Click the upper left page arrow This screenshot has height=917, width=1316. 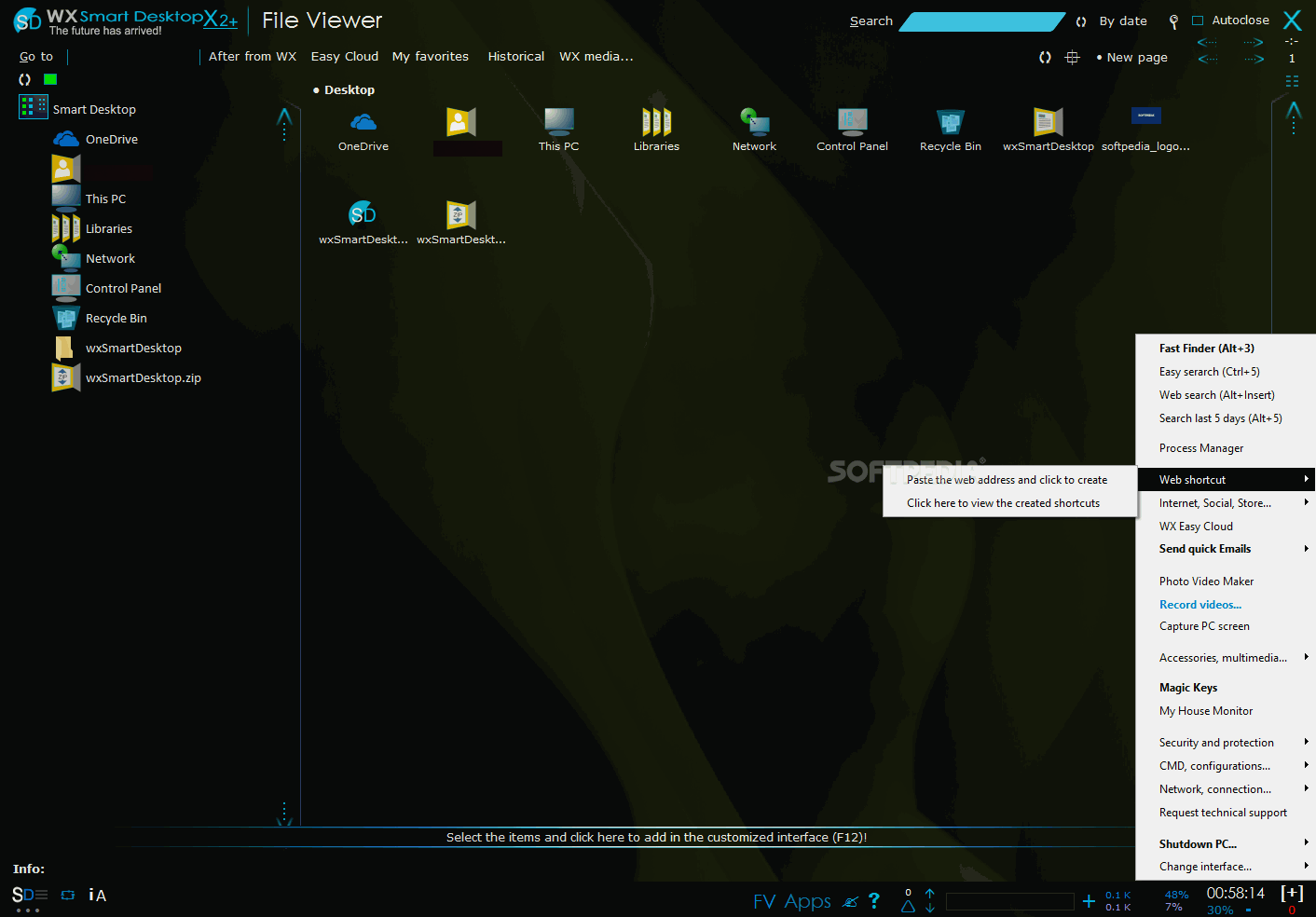coord(1207,42)
